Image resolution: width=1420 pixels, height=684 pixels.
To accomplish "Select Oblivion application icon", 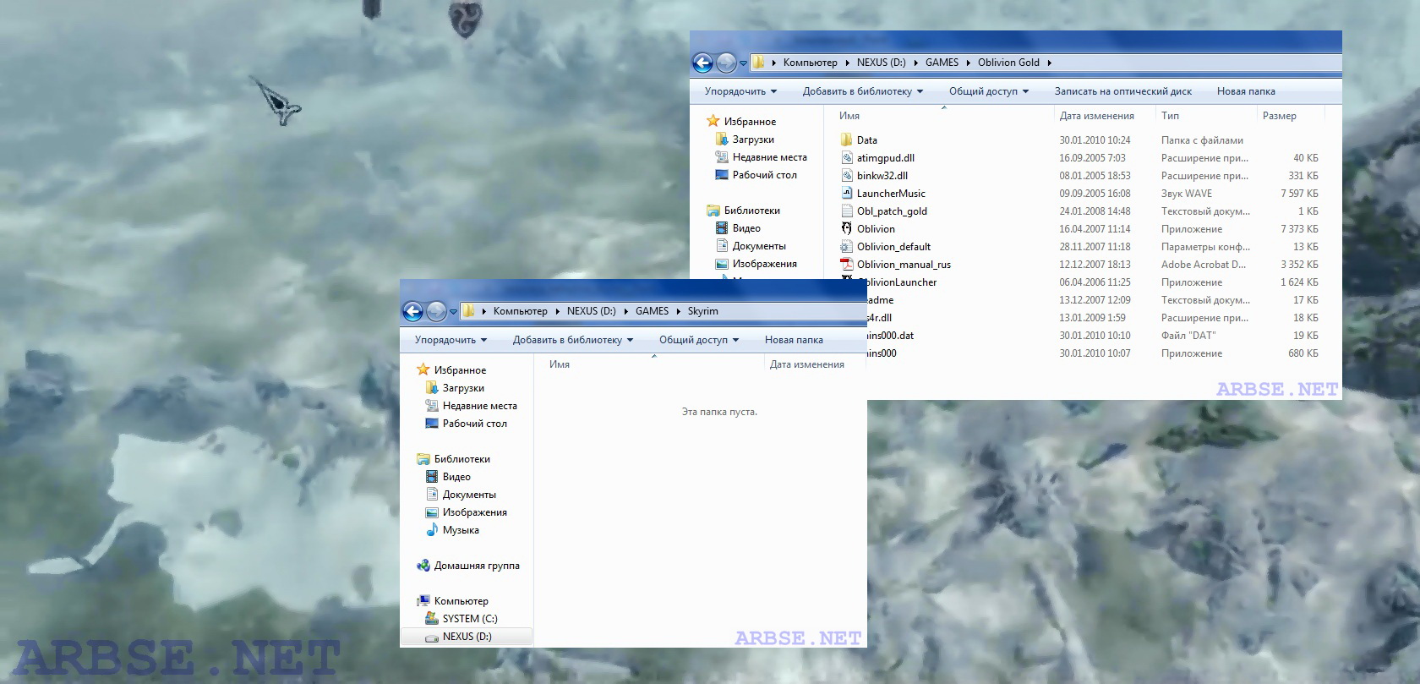I will tap(847, 228).
